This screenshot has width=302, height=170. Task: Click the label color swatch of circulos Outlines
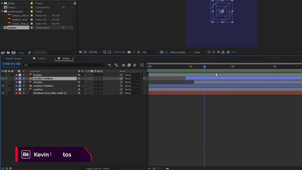click(x=20, y=78)
